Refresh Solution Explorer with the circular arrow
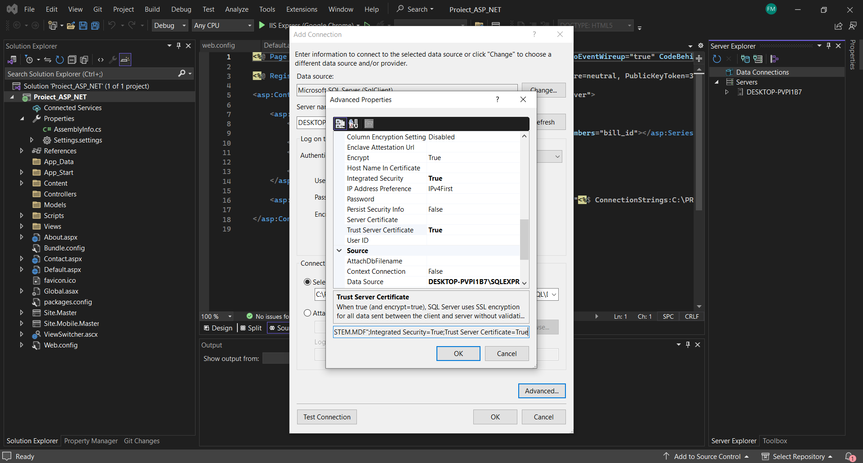Screen dimensions: 863x463 (59, 59)
